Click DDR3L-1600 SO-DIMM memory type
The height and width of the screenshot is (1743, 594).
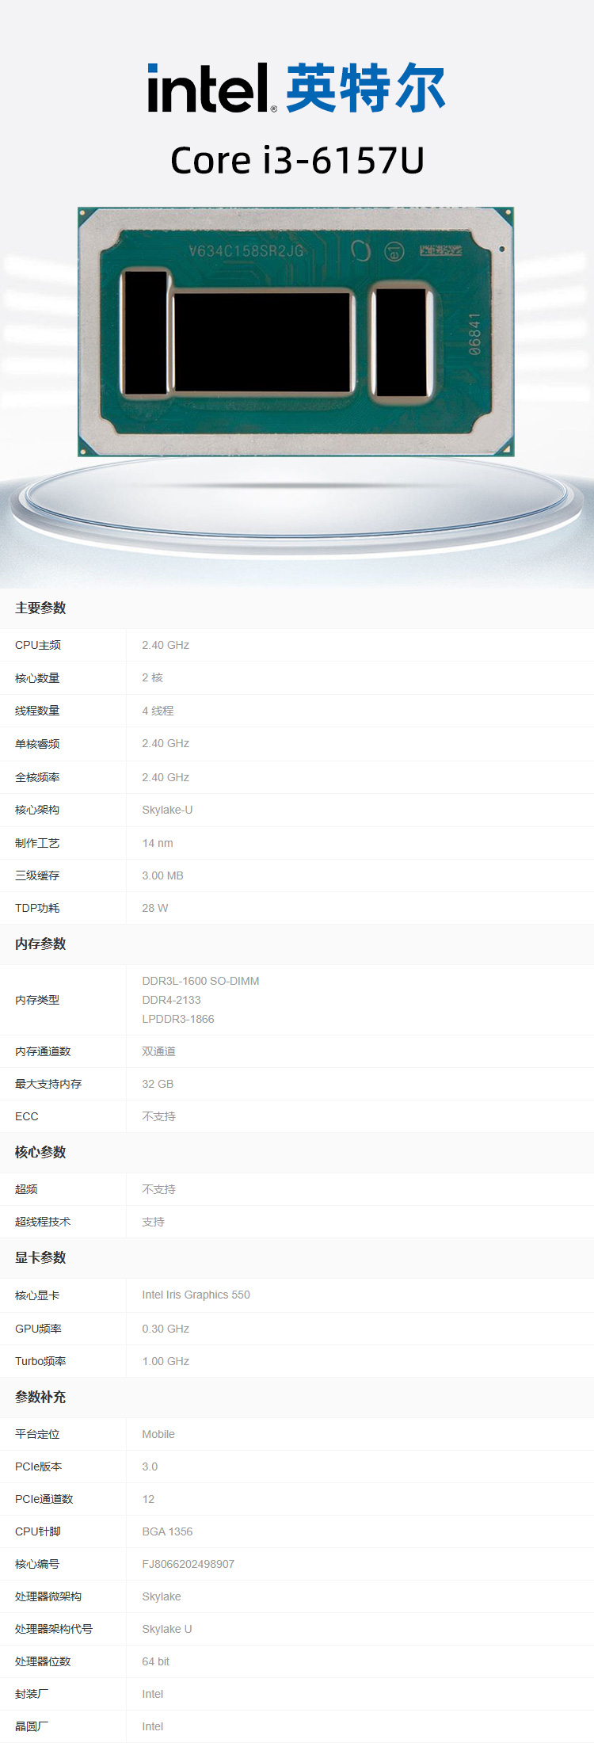point(200,981)
